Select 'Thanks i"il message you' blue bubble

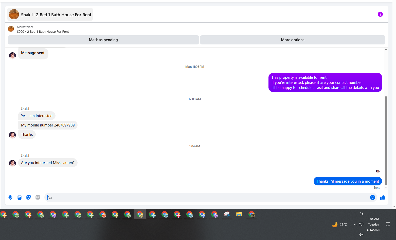348,181
